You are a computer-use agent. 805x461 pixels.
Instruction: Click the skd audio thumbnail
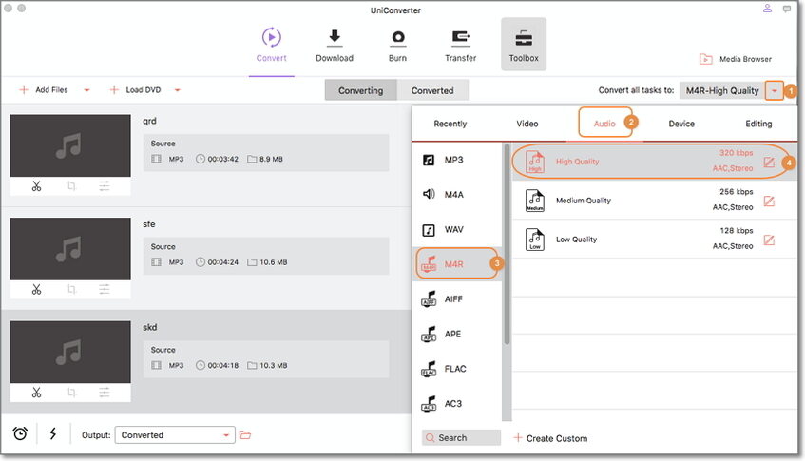(70, 353)
